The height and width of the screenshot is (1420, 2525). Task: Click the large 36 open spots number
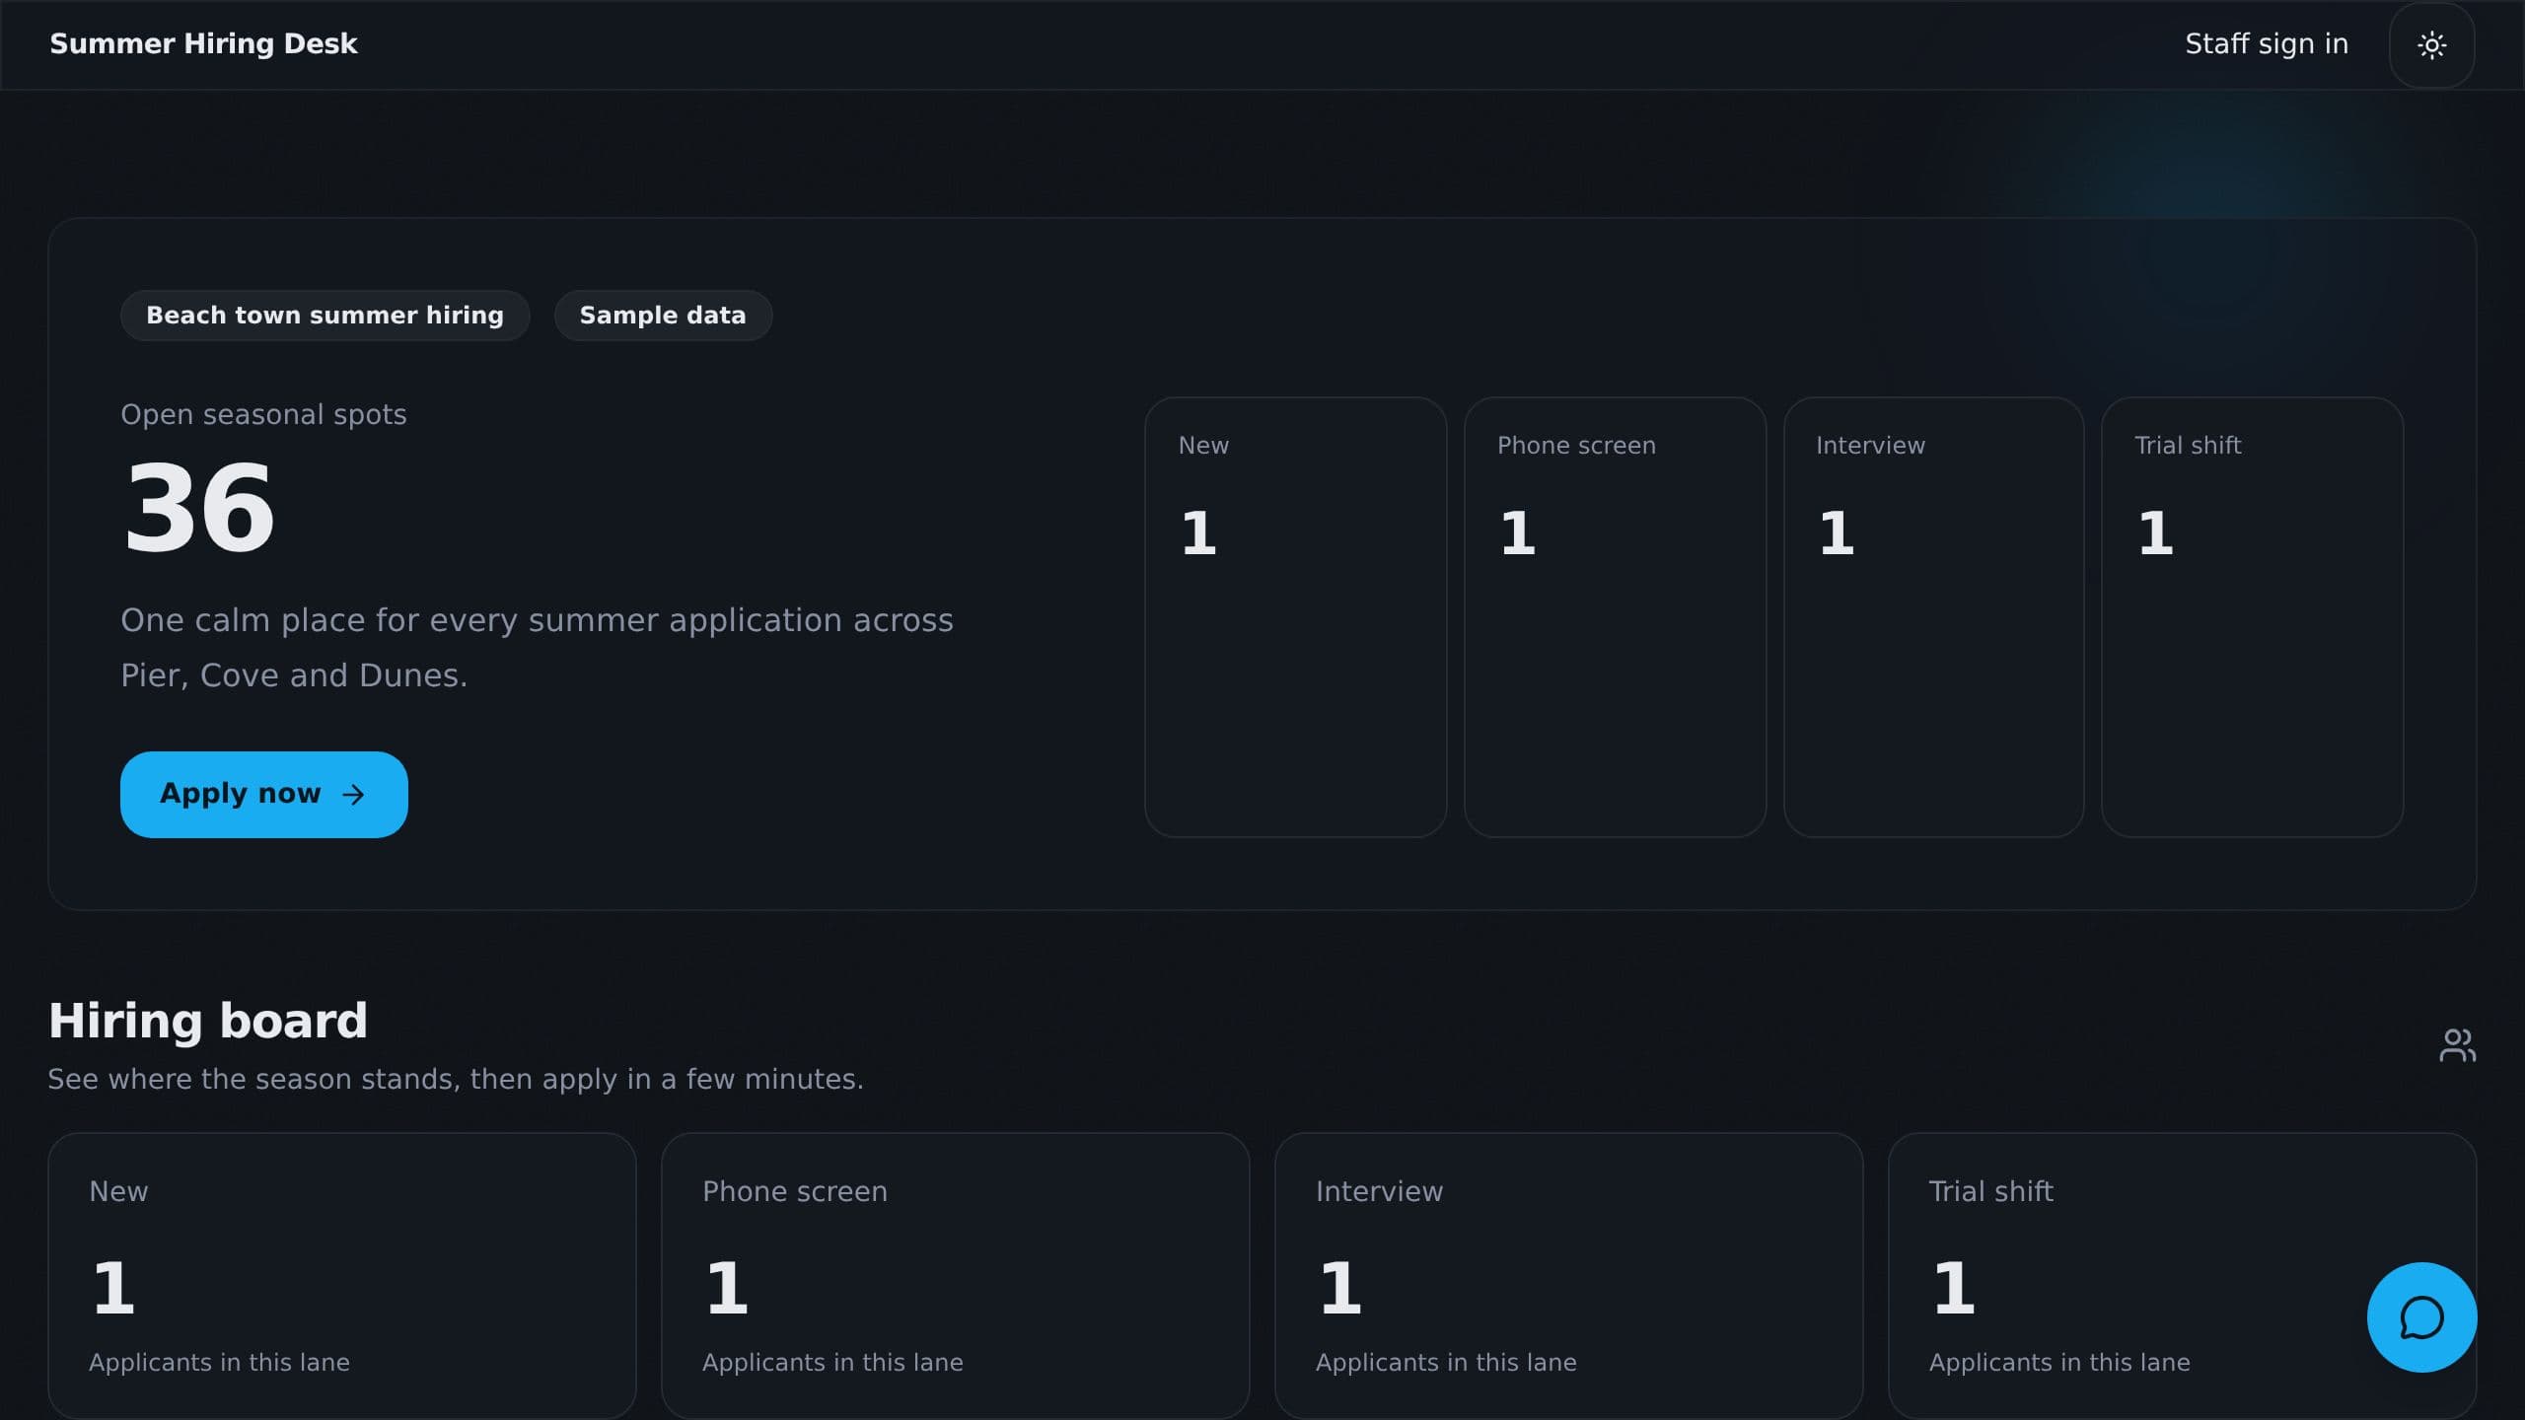coord(199,509)
